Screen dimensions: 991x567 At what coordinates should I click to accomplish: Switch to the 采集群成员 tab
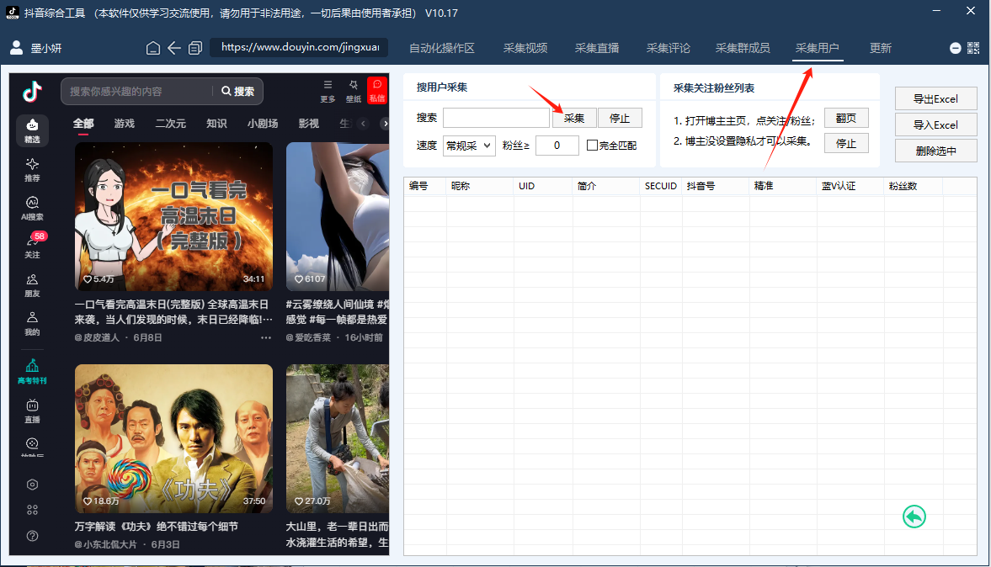click(x=743, y=49)
